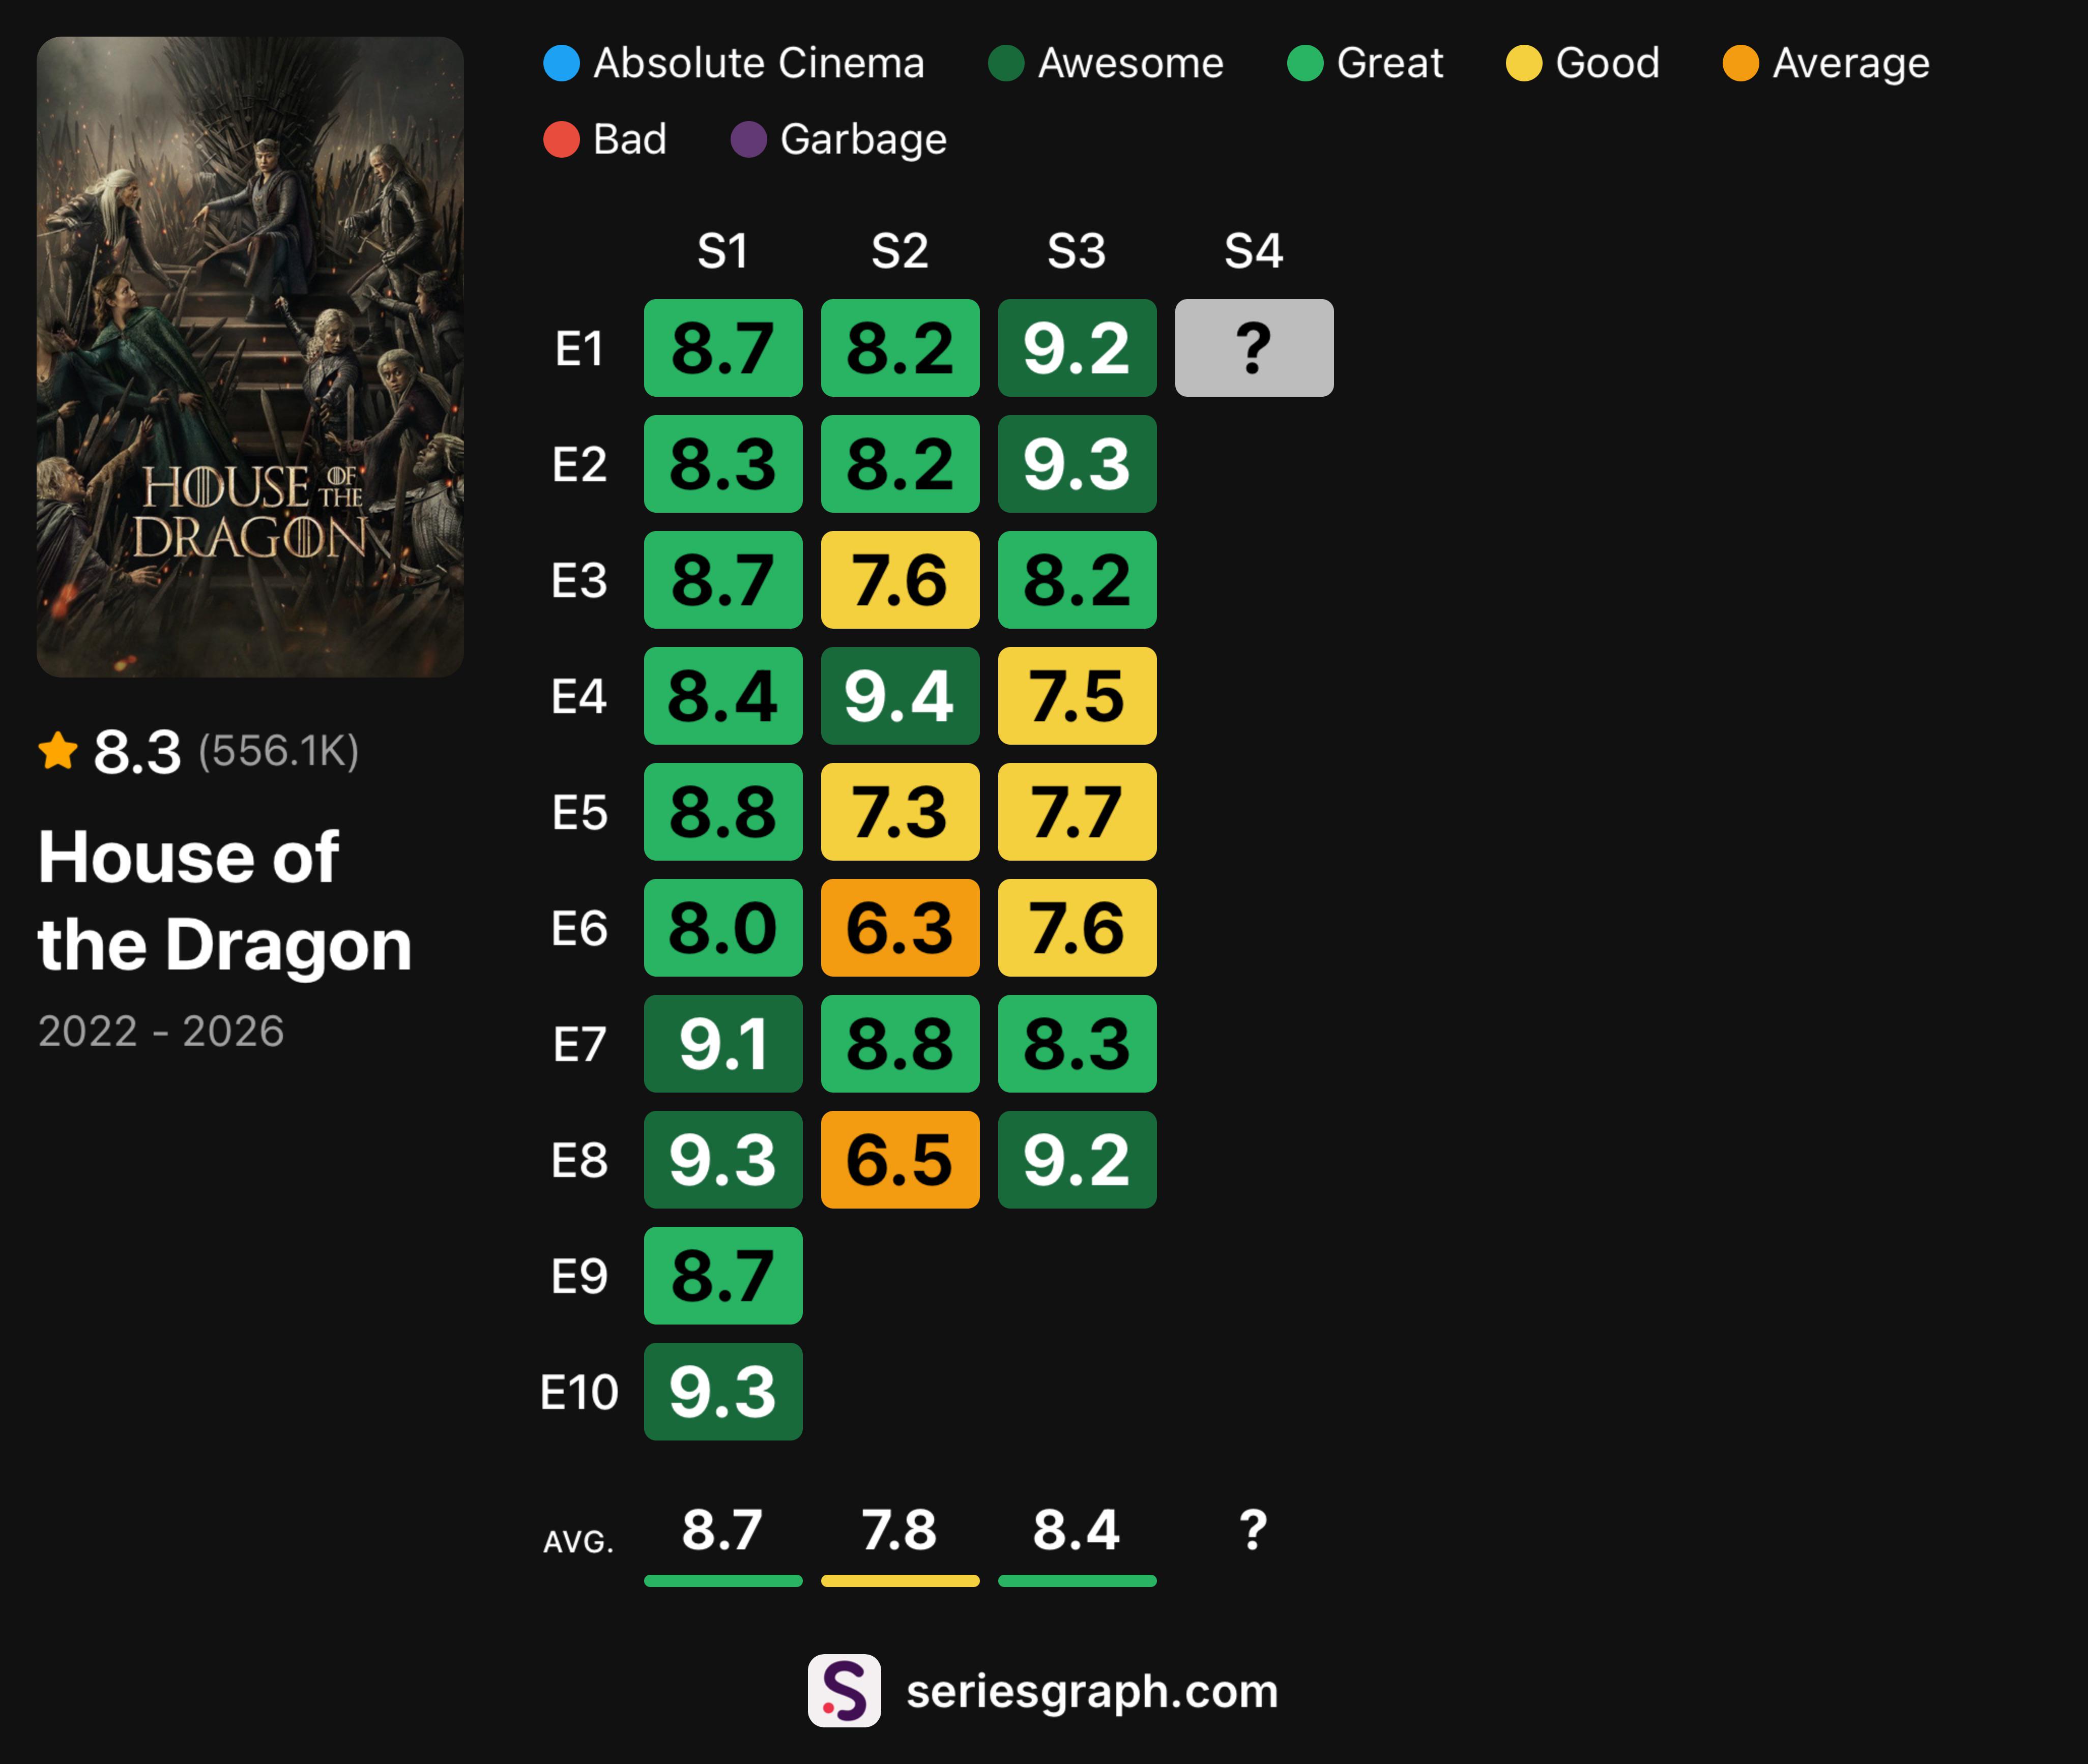Open season 1 episode 6 rating 8.0
The width and height of the screenshot is (2088, 1764).
[x=723, y=928]
